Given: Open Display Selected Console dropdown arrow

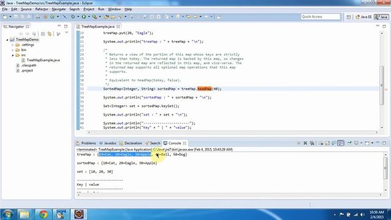Looking at the screenshot, I should tap(361, 143).
